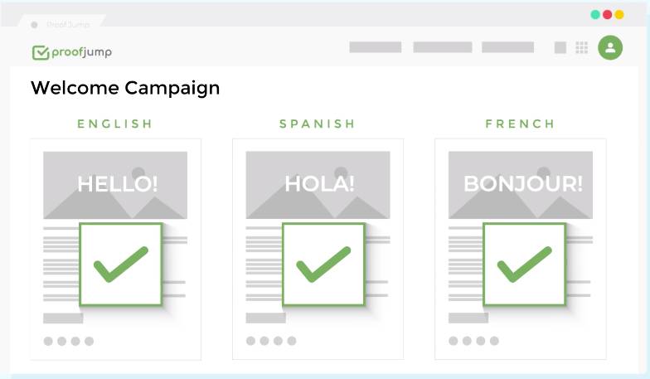
Task: Toggle the French email approval checkmark
Action: [x=524, y=265]
